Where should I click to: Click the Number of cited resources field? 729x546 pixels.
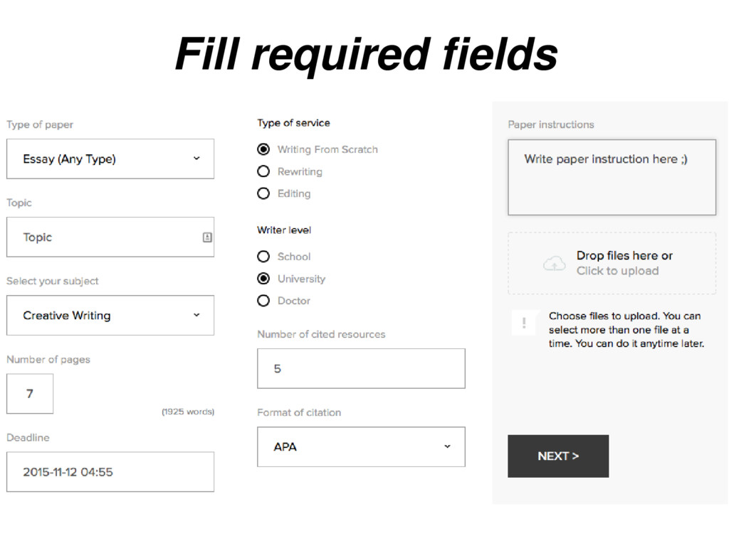tap(361, 368)
